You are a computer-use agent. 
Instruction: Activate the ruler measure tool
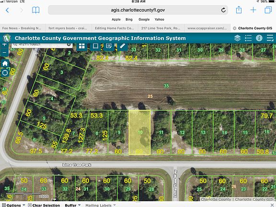click(122, 46)
